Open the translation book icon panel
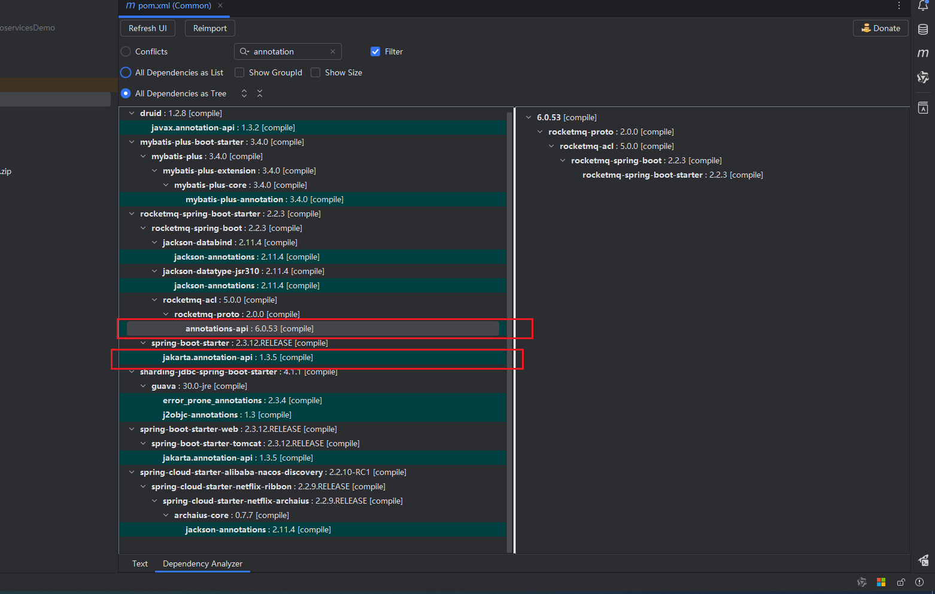This screenshot has width=935, height=594. (x=923, y=108)
